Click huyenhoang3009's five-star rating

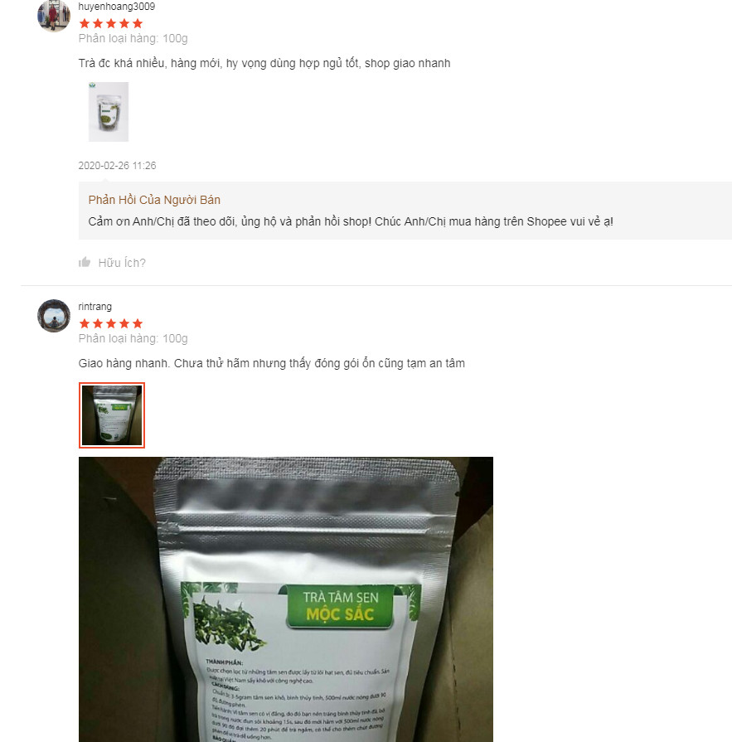pos(111,24)
